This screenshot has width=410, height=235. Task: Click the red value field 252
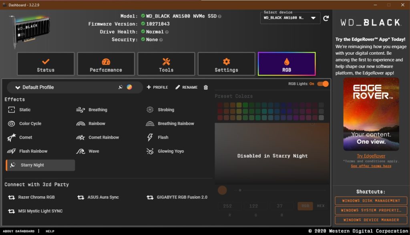click(x=229, y=206)
